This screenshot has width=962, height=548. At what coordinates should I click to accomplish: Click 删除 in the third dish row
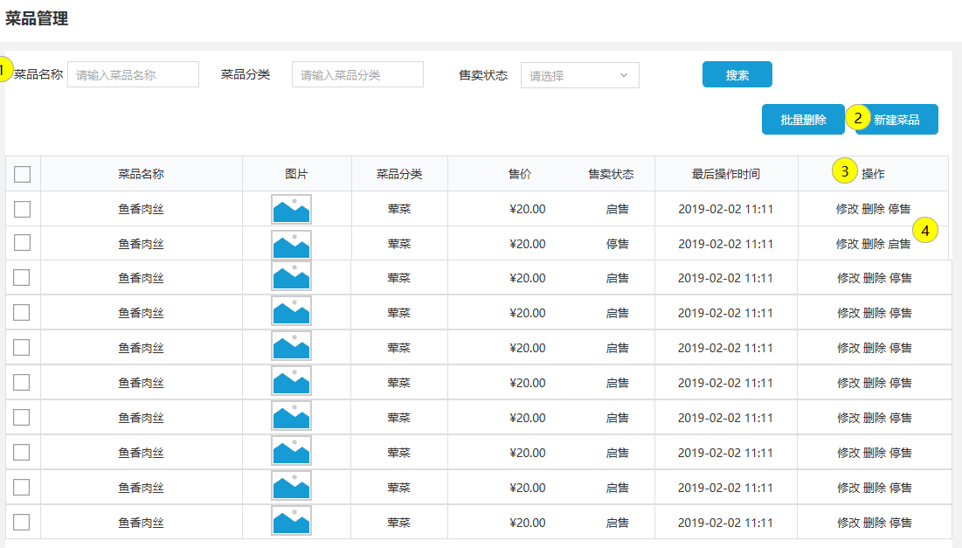(x=874, y=278)
